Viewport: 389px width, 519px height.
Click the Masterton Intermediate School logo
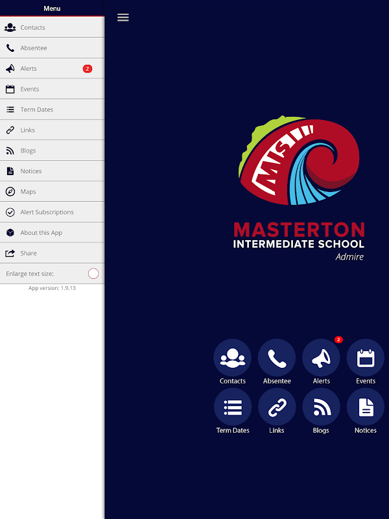(x=299, y=188)
